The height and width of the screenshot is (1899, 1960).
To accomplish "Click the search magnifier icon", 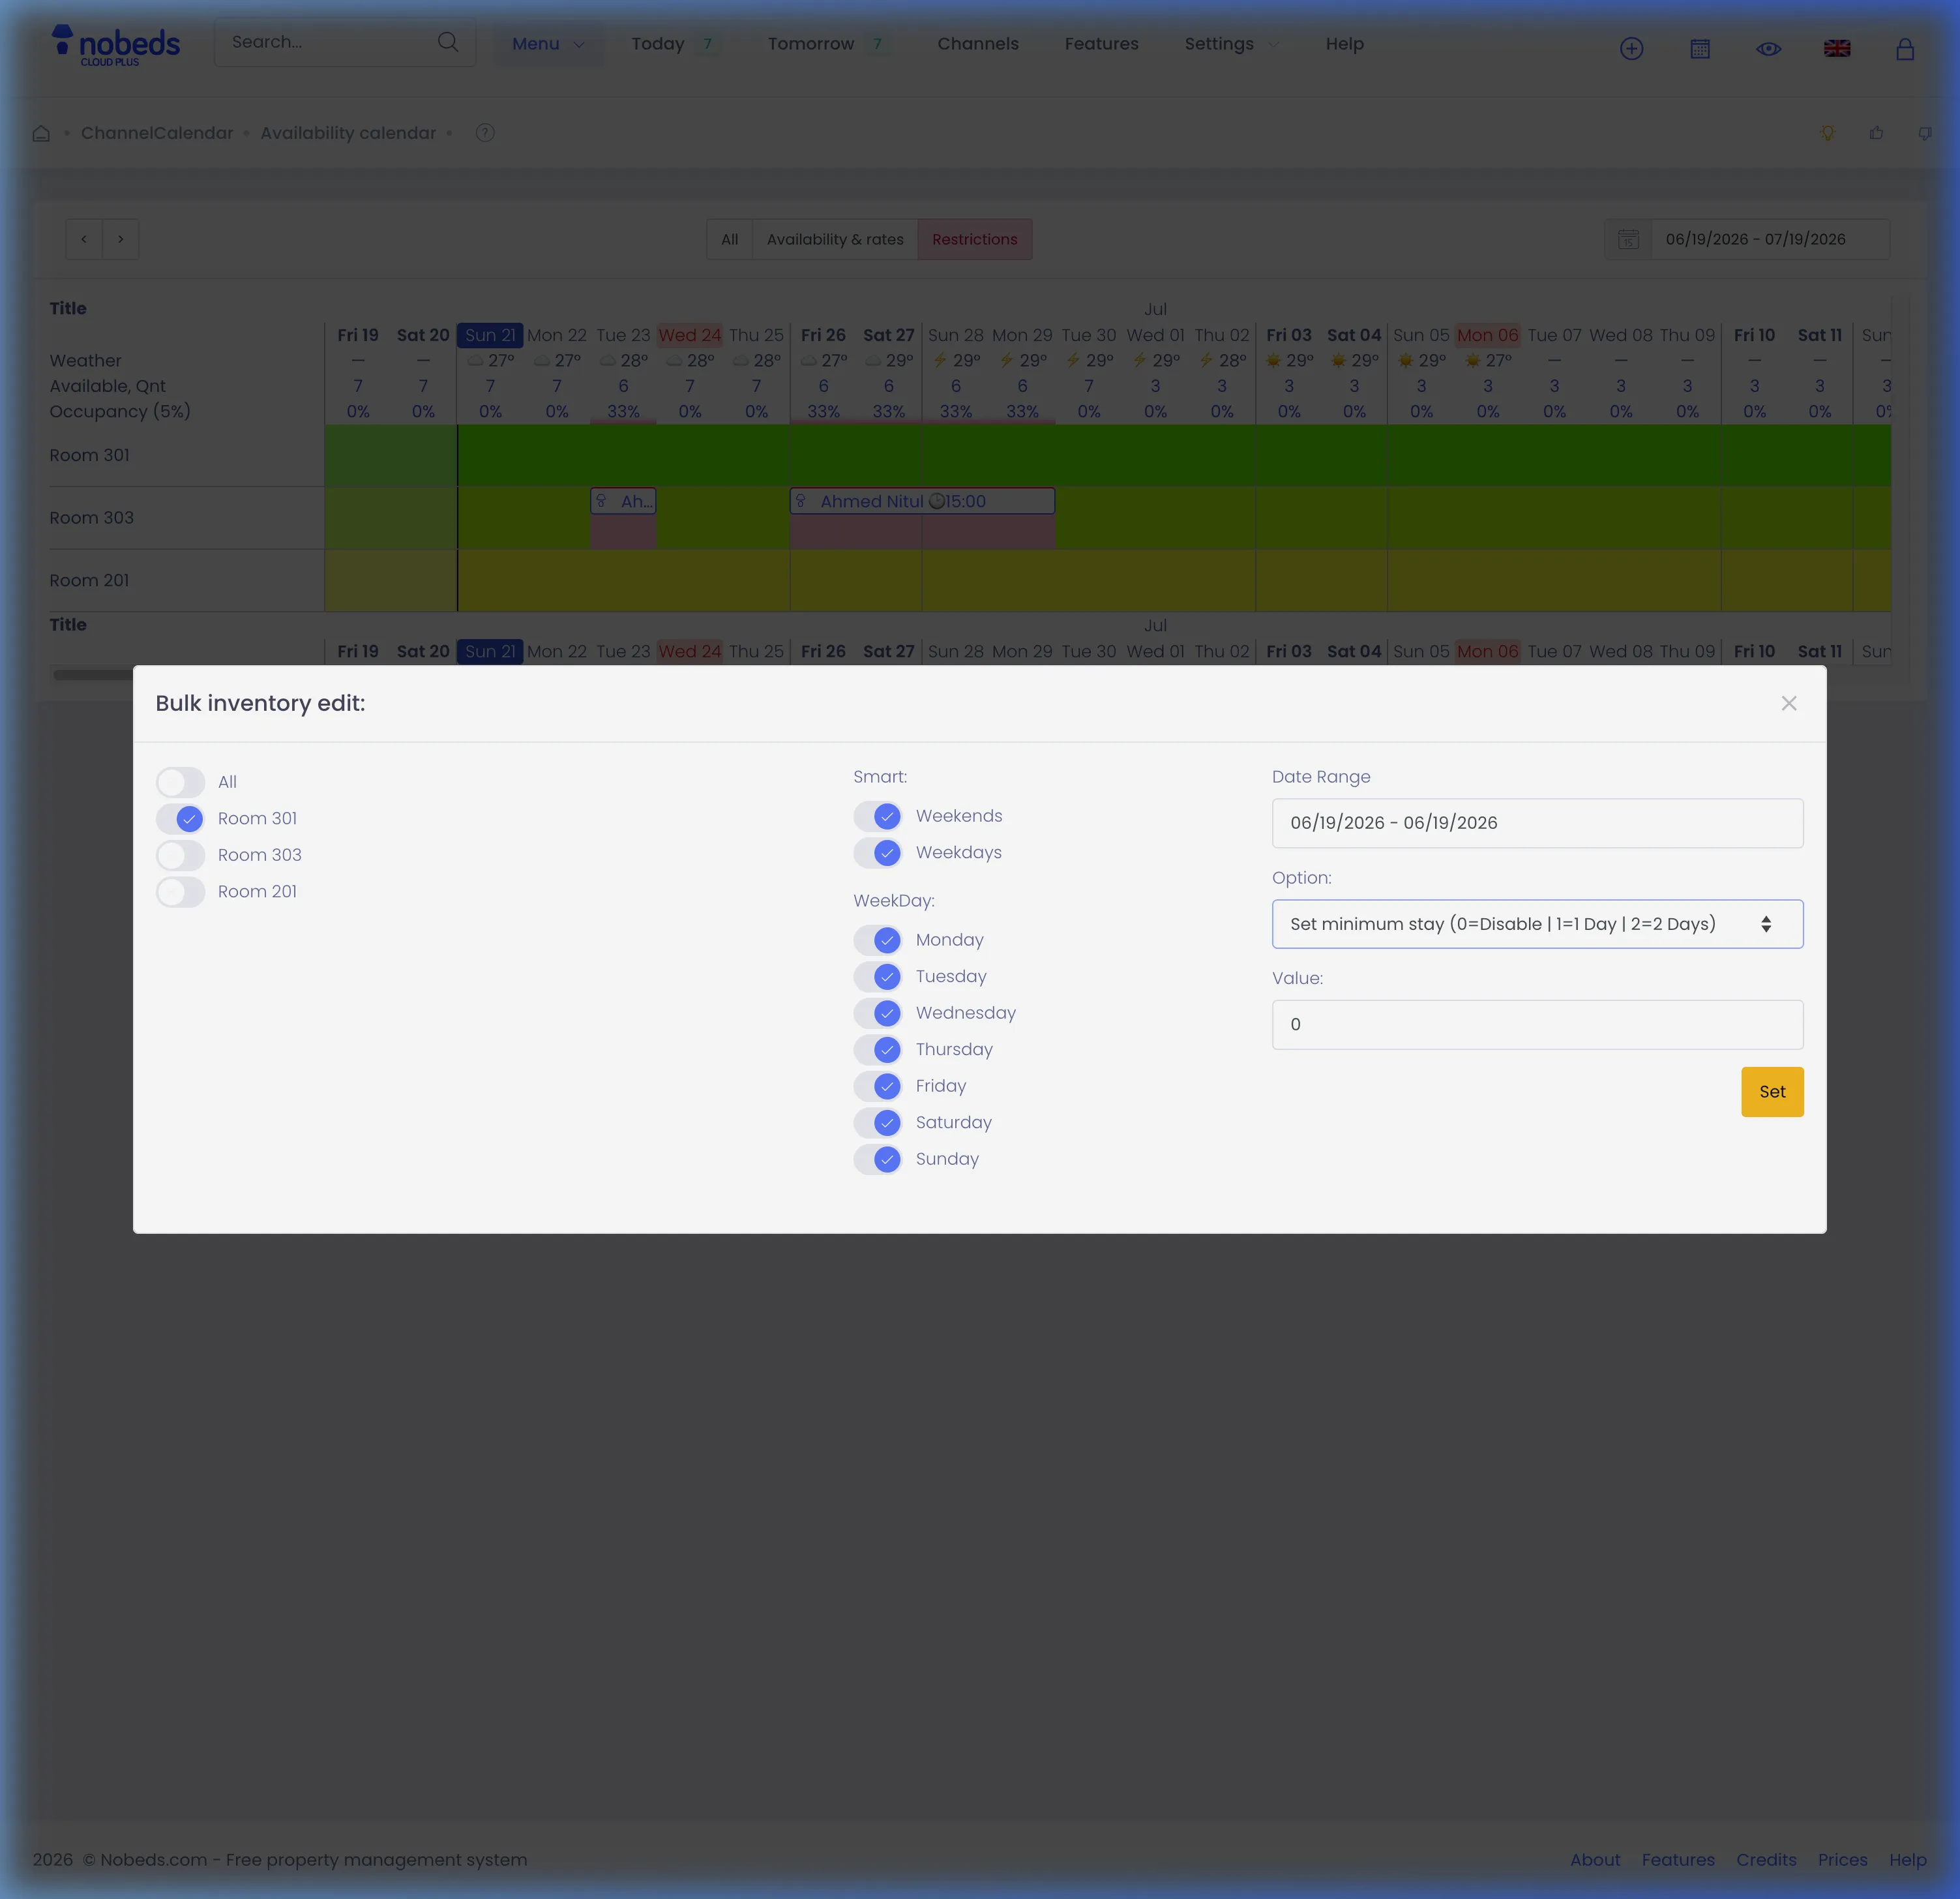I will (x=448, y=42).
